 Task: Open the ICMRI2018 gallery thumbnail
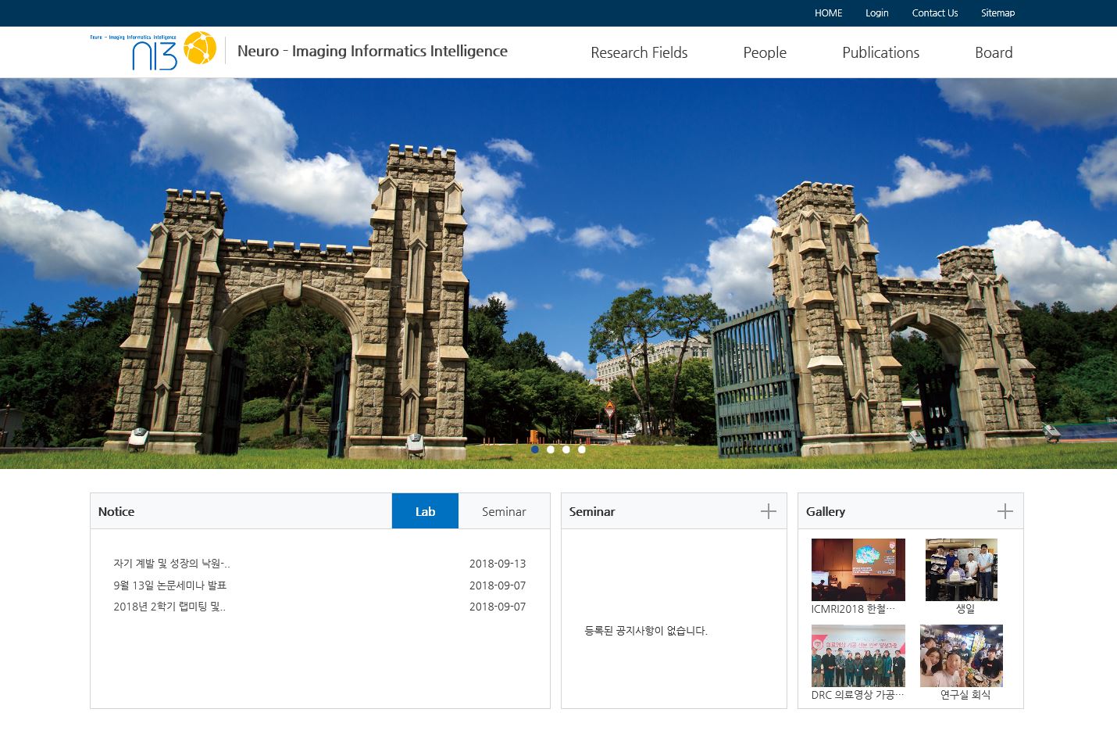coord(858,570)
